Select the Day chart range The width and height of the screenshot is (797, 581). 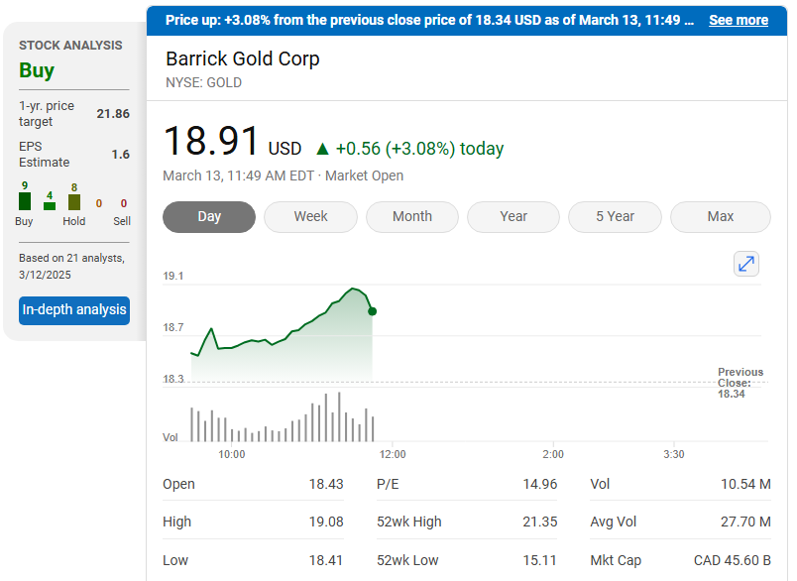coord(209,216)
